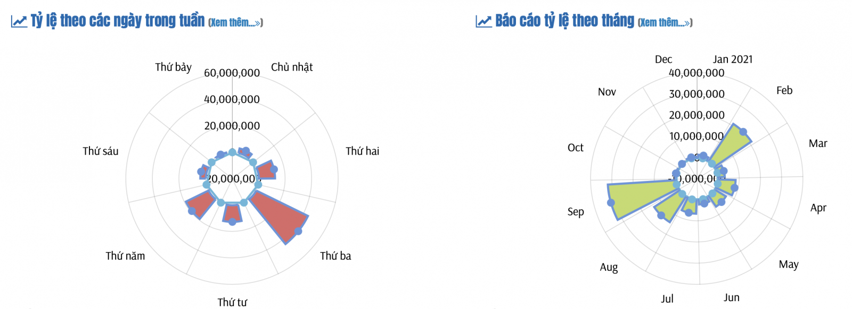
Task: Click the chart icon beside monthly report title
Action: point(484,22)
